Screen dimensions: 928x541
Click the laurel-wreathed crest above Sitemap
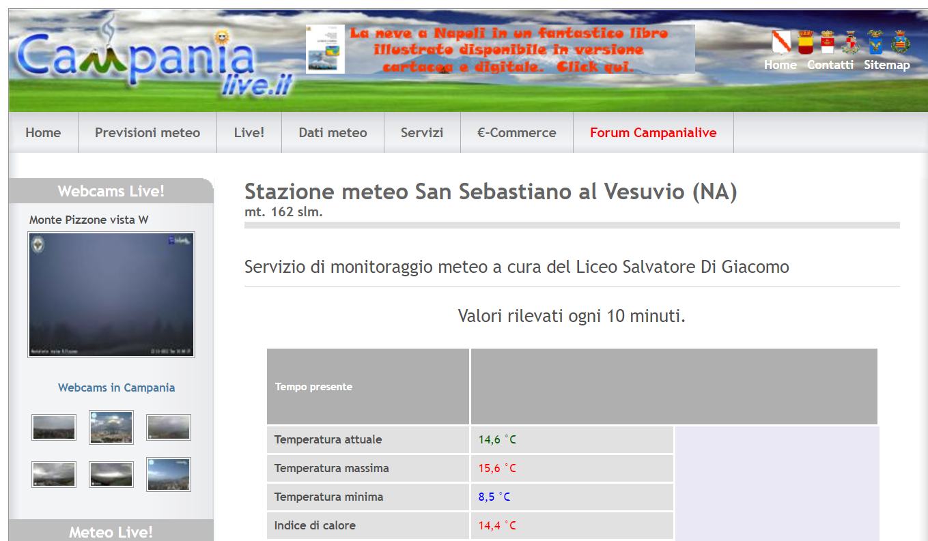click(x=901, y=42)
